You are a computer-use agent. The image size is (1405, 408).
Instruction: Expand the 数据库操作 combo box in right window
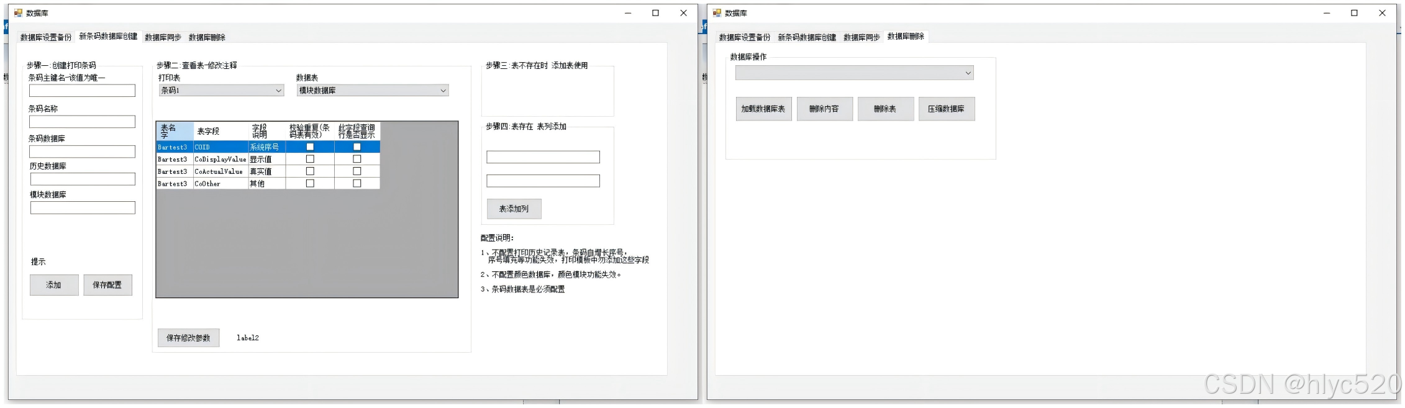click(x=854, y=73)
